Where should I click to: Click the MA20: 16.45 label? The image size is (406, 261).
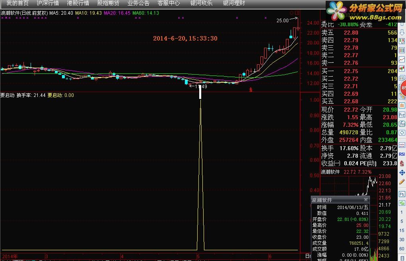point(117,13)
